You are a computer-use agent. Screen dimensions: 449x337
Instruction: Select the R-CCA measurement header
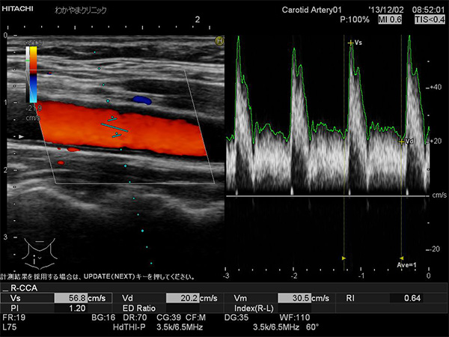(22, 288)
